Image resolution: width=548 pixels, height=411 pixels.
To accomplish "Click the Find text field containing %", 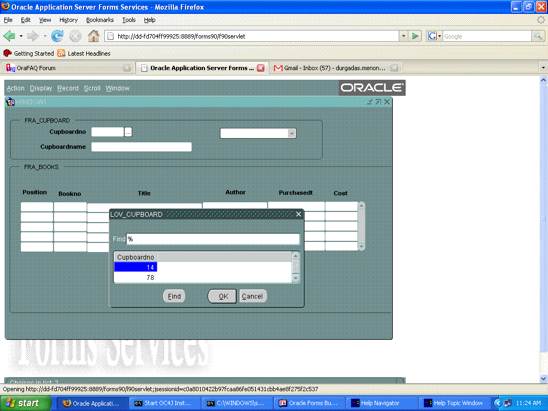I will (213, 239).
